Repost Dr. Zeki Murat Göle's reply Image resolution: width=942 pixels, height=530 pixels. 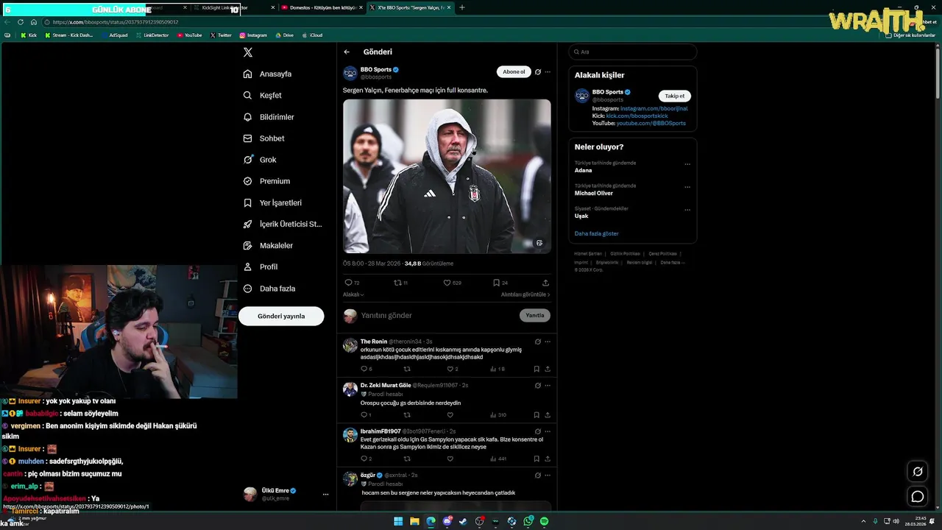[x=407, y=415]
